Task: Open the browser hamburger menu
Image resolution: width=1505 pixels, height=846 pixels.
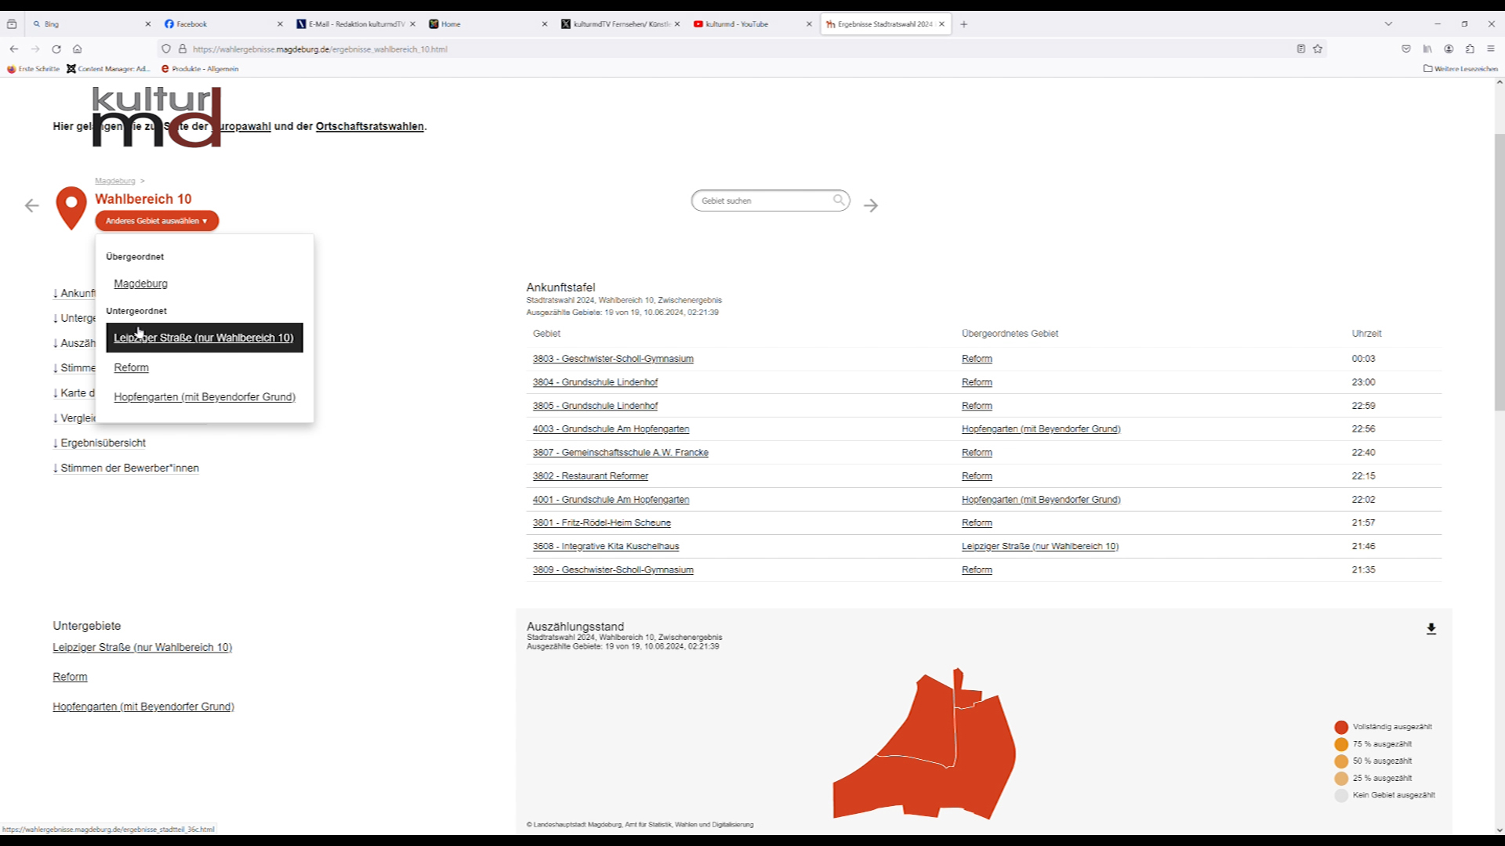Action: pos(1491,49)
